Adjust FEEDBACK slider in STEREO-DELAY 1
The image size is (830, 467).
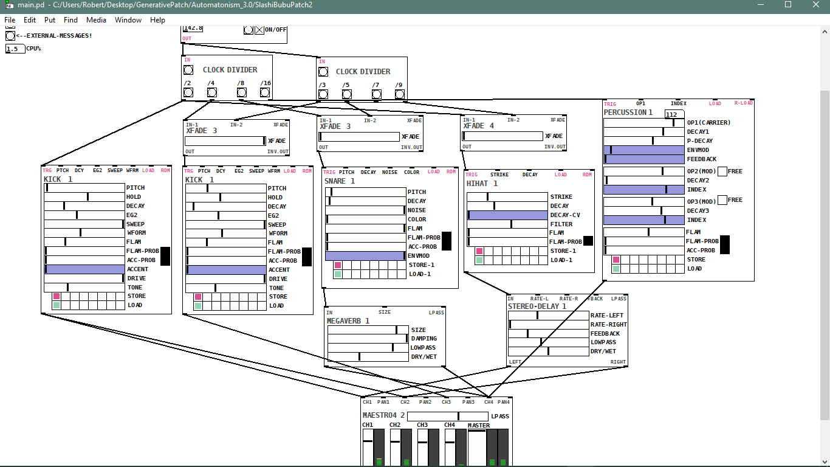click(x=549, y=333)
